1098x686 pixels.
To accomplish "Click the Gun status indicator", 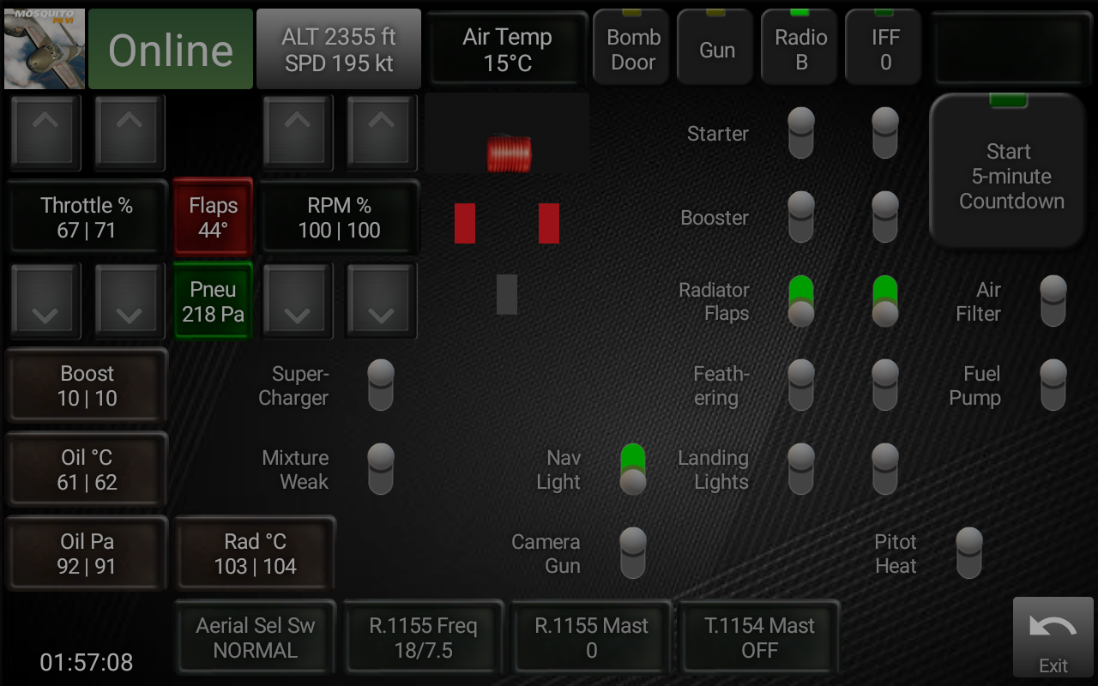I will point(715,47).
